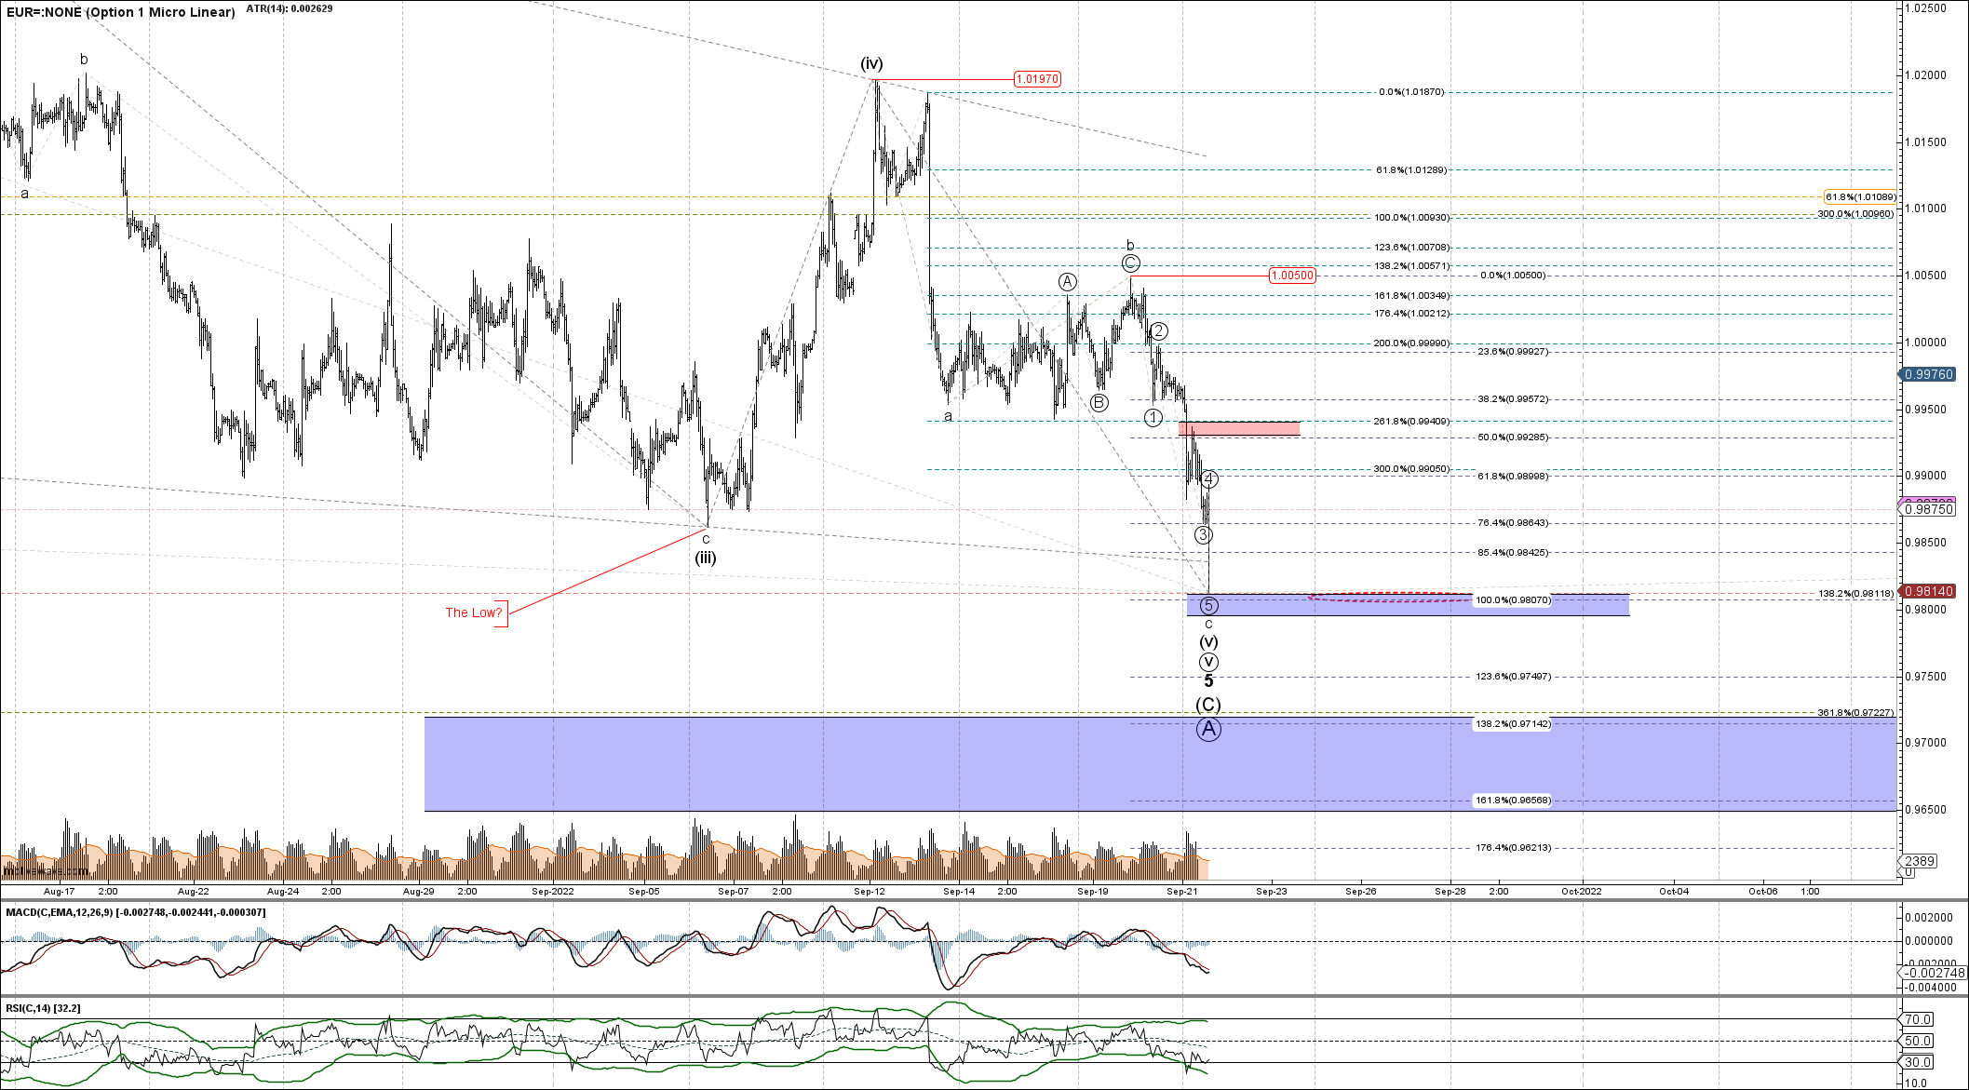Image resolution: width=1969 pixels, height=1090 pixels.
Task: Click the ATR(14) indicator label
Action: pyautogui.click(x=289, y=8)
